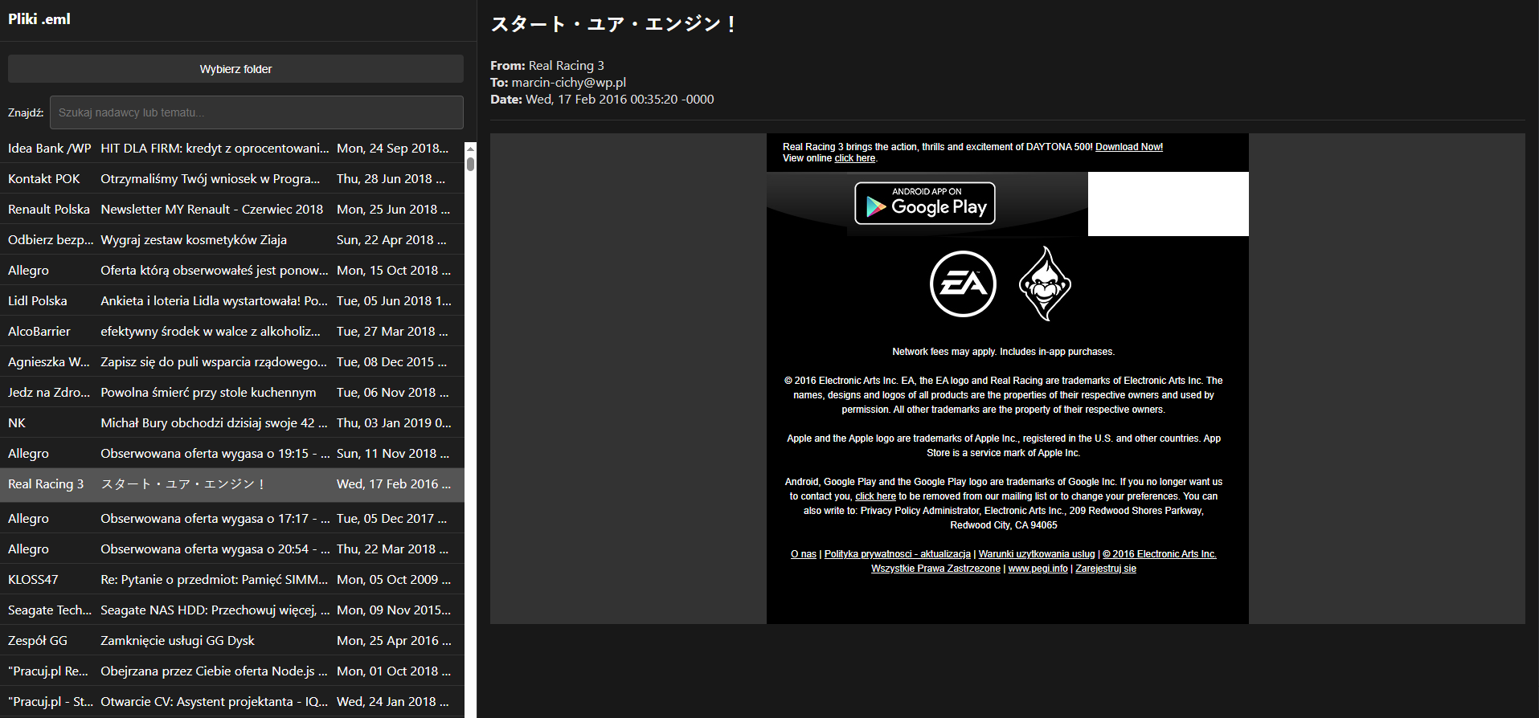
Task: Select the Lidl Polska email
Action: 232,300
